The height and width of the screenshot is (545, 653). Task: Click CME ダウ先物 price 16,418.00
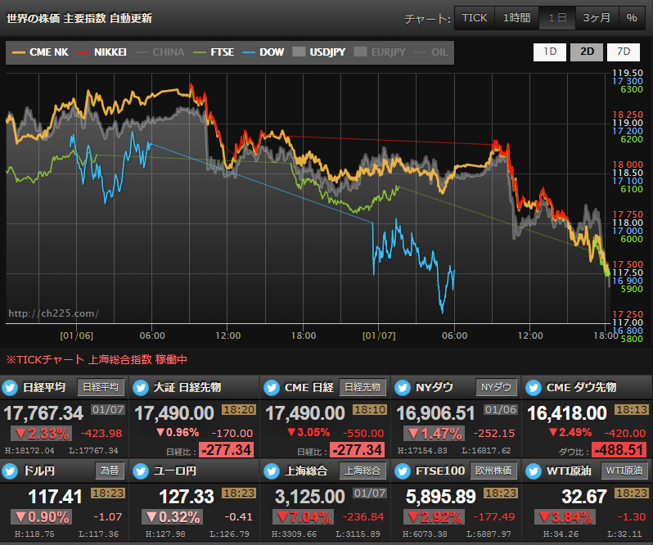[x=567, y=413]
